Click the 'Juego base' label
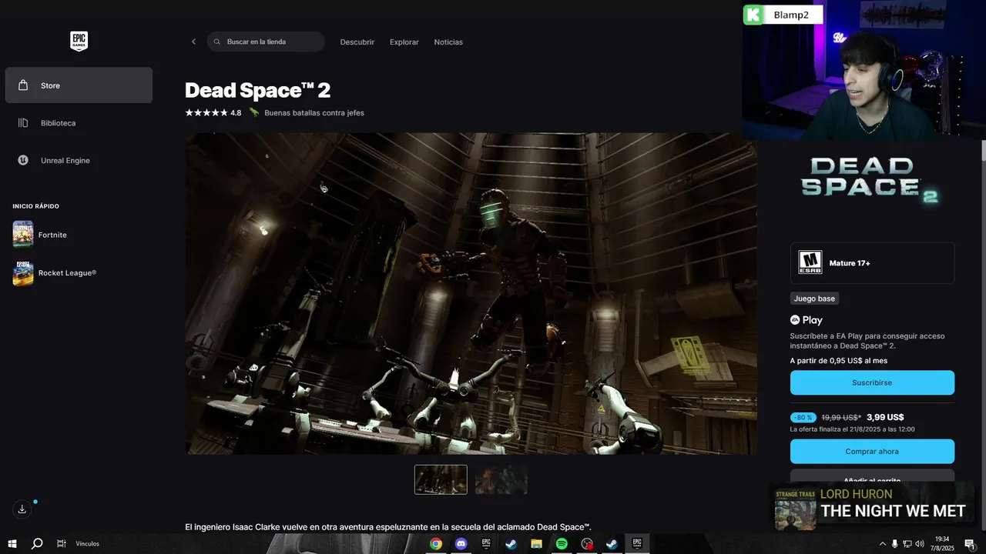986x554 pixels. [814, 299]
